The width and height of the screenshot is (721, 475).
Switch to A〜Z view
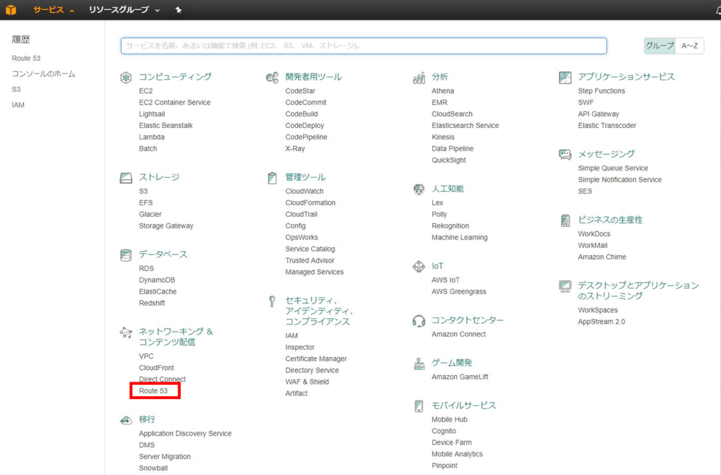(689, 46)
